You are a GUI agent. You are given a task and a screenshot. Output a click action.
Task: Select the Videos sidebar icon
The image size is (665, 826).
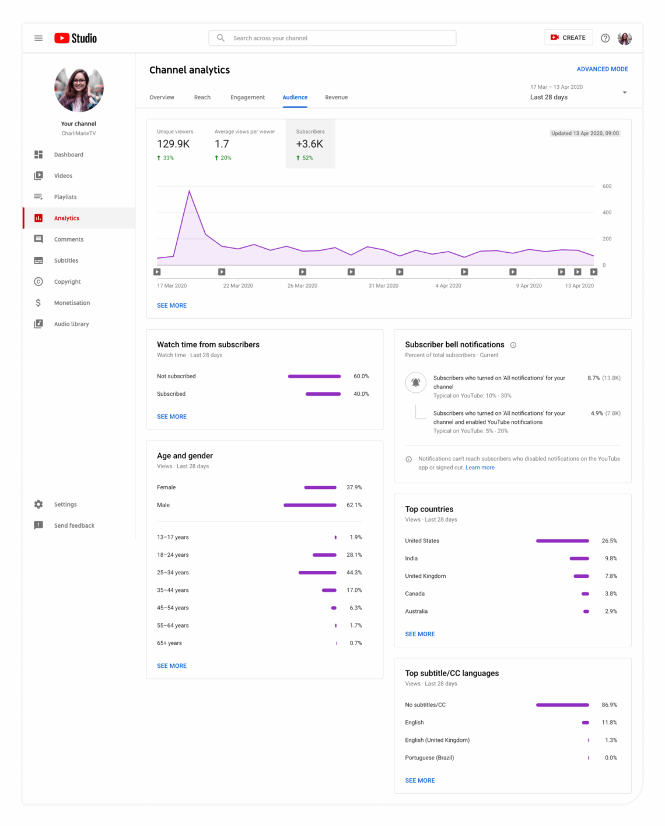tap(38, 175)
